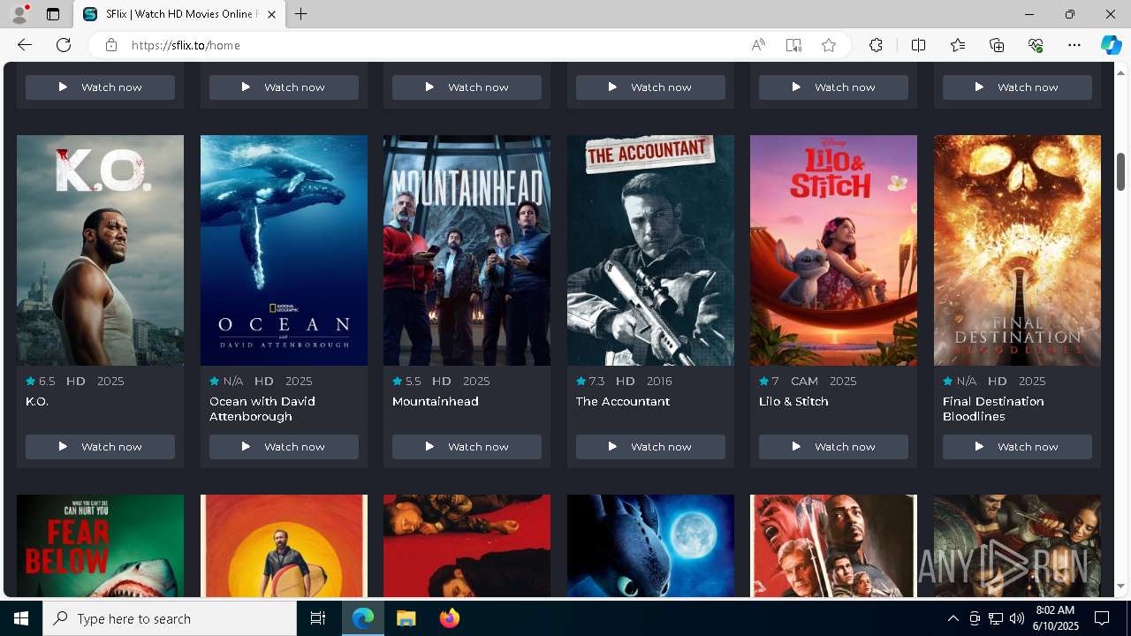Watch now for Mountainhead

pyautogui.click(x=467, y=447)
